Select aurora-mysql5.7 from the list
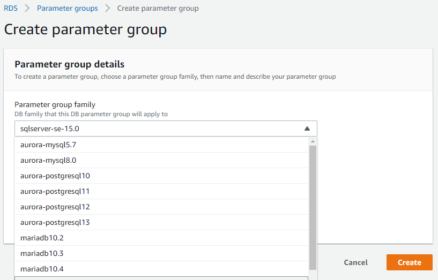The height and width of the screenshot is (280, 438). point(161,145)
